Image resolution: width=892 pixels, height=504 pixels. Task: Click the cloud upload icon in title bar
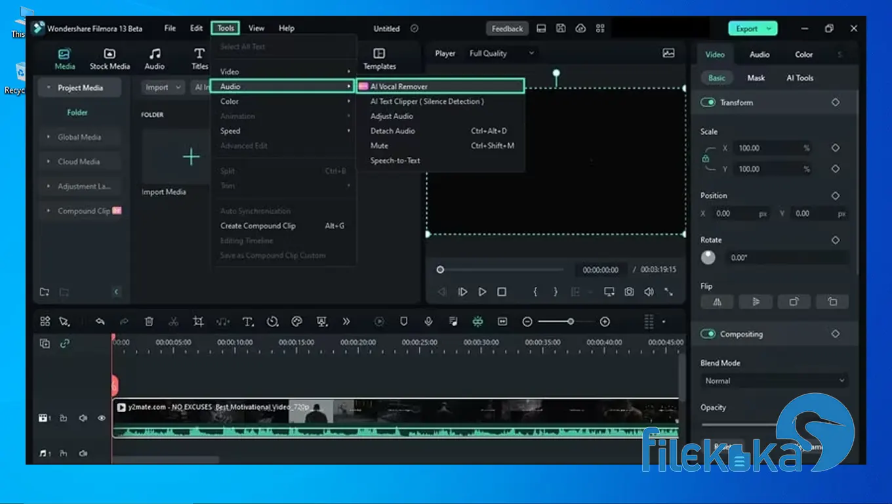580,28
